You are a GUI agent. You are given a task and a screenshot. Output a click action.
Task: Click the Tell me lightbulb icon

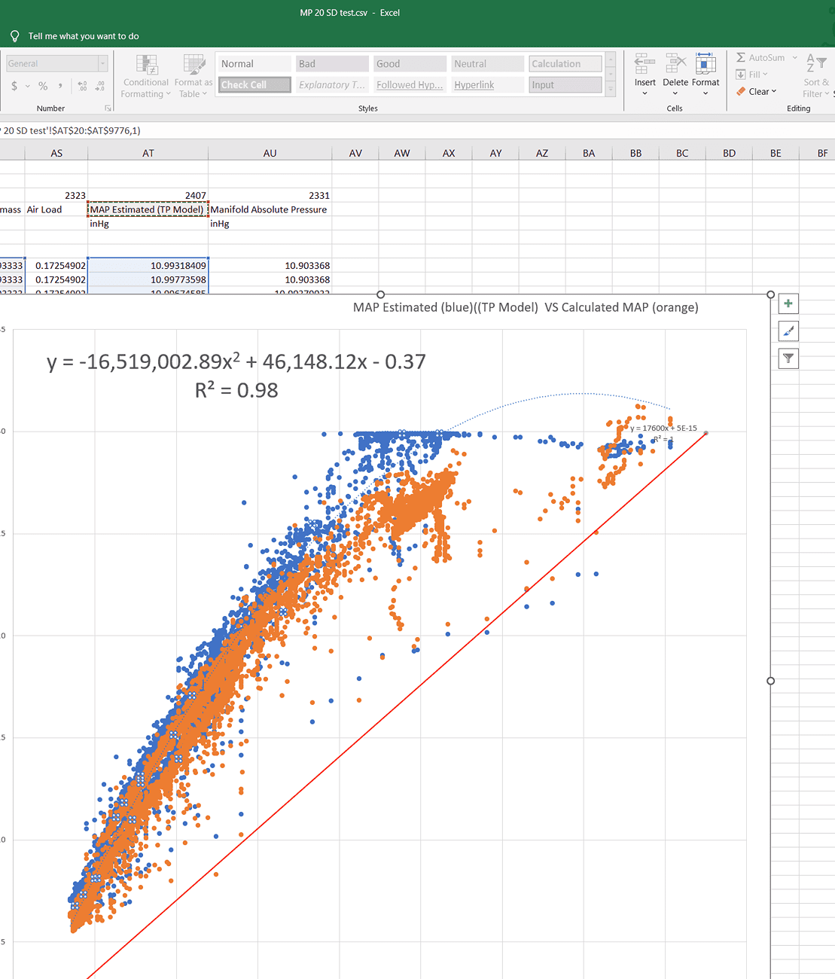point(14,36)
